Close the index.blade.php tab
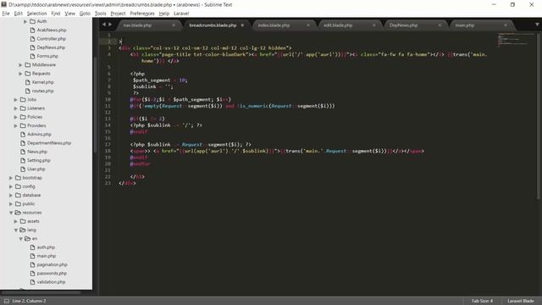The height and width of the screenshot is (305, 542). (308, 25)
